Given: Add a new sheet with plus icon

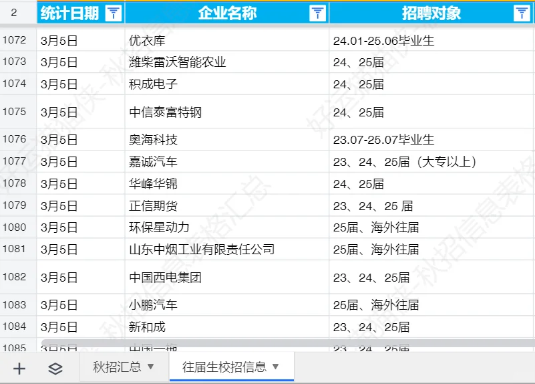Looking at the screenshot, I should (19, 369).
